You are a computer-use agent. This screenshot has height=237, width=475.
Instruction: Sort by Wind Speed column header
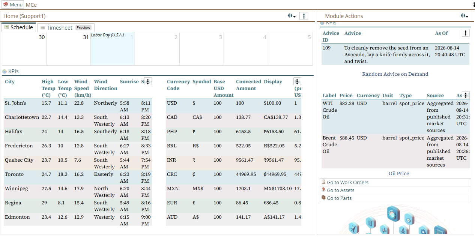[x=83, y=88]
